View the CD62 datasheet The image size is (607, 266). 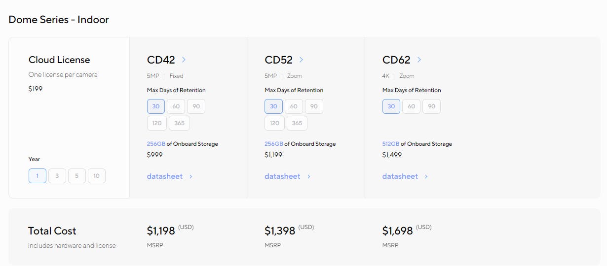pyautogui.click(x=400, y=176)
